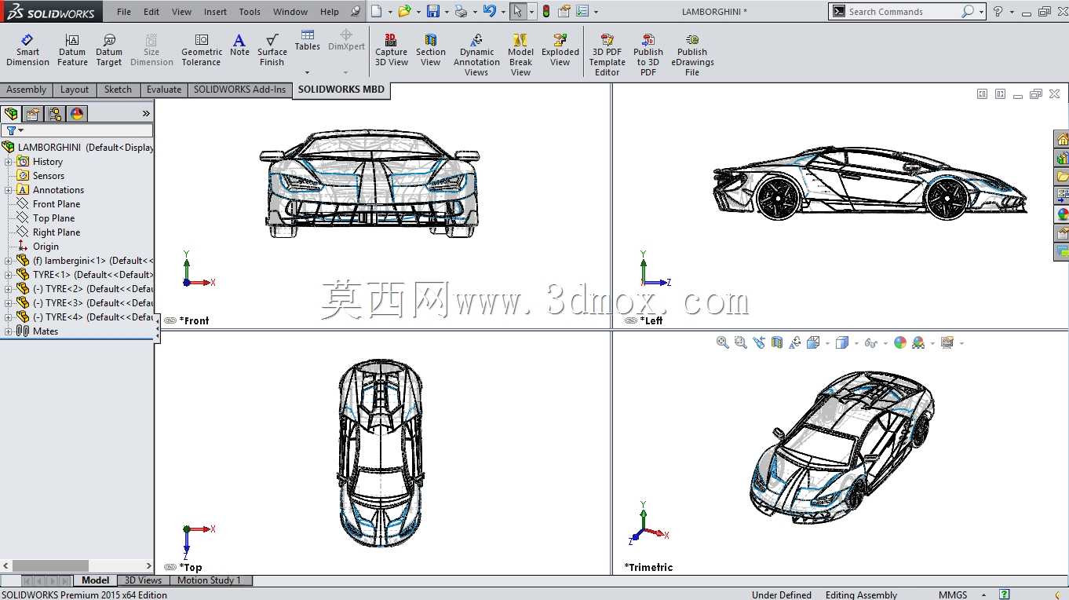Open 3D PDF Template Editor
This screenshot has width=1069, height=600.
pos(607,55)
